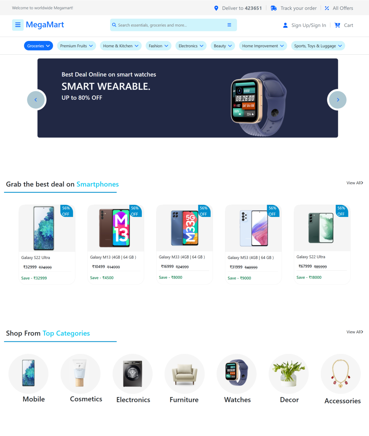
Task: Expand the Groceries category dropdown
Action: click(38, 46)
